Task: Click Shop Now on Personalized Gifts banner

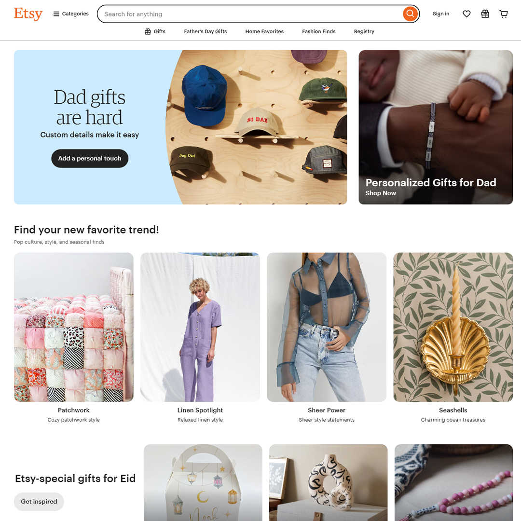Action: point(381,193)
